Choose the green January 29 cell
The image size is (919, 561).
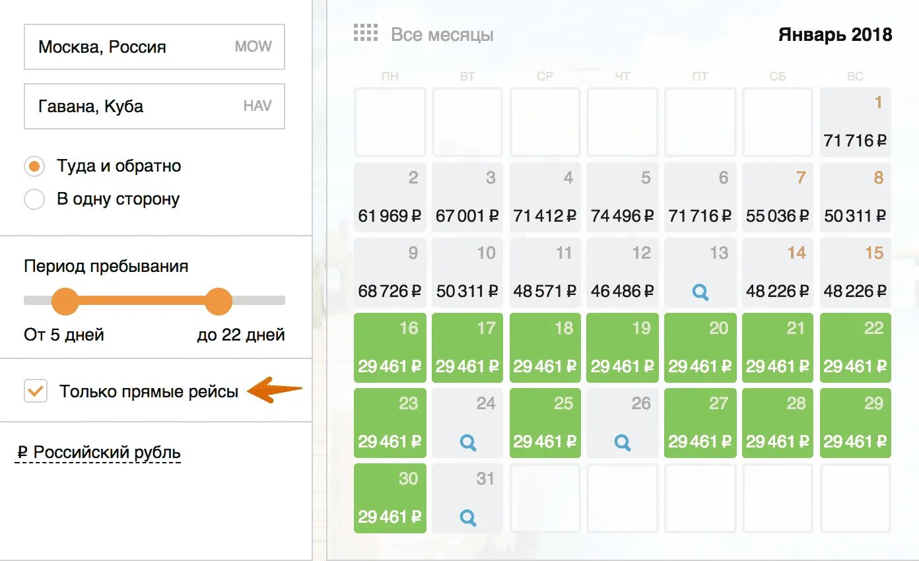856,423
